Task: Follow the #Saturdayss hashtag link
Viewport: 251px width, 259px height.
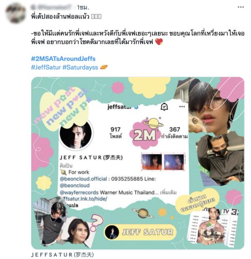Action: pos(80,67)
